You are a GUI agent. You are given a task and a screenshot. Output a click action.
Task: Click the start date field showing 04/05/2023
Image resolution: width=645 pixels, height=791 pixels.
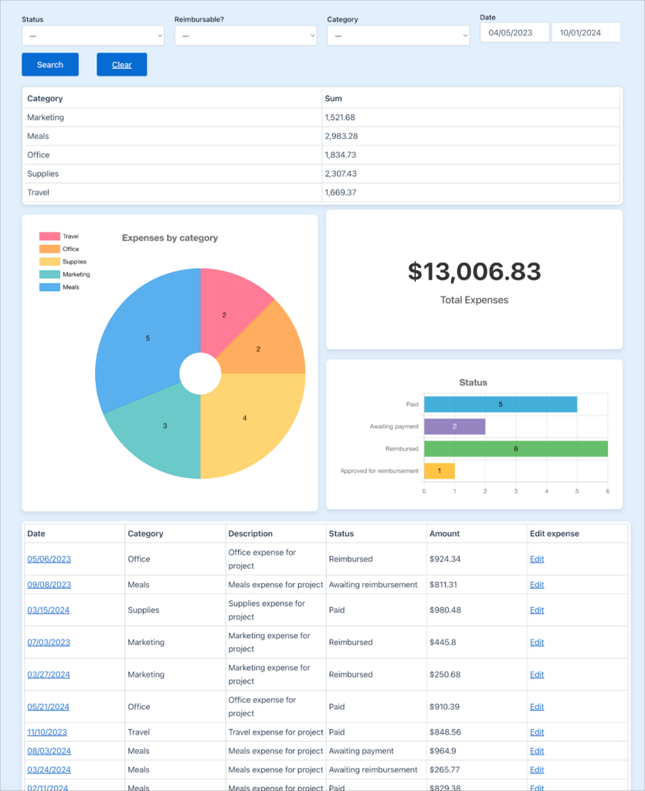(x=514, y=32)
